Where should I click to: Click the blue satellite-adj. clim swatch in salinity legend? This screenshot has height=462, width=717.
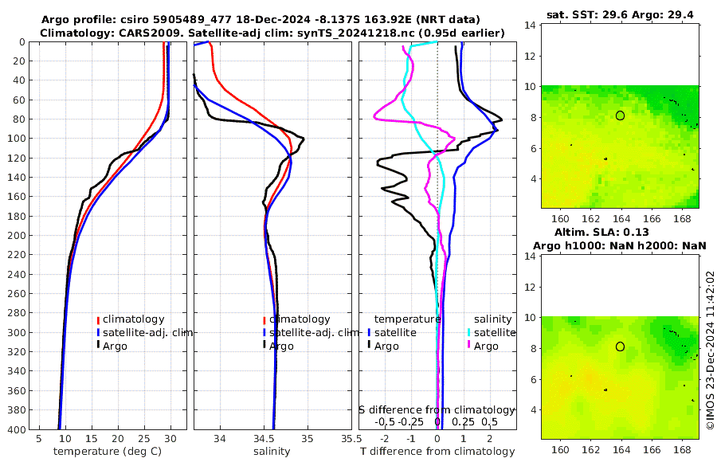(264, 333)
